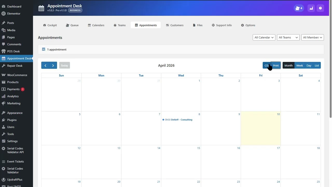332x187 pixels.
Task: Click the Dashboard icon in the sidebar
Action: [3, 6]
